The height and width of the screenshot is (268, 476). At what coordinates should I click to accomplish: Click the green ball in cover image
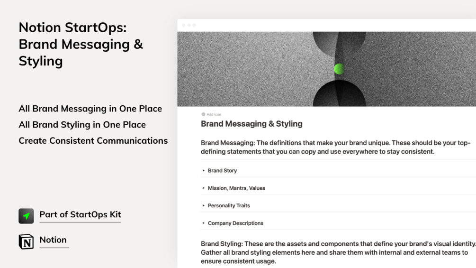click(x=339, y=69)
